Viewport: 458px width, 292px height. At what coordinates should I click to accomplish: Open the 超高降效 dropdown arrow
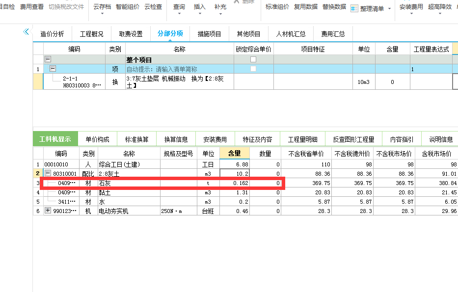click(x=440, y=14)
